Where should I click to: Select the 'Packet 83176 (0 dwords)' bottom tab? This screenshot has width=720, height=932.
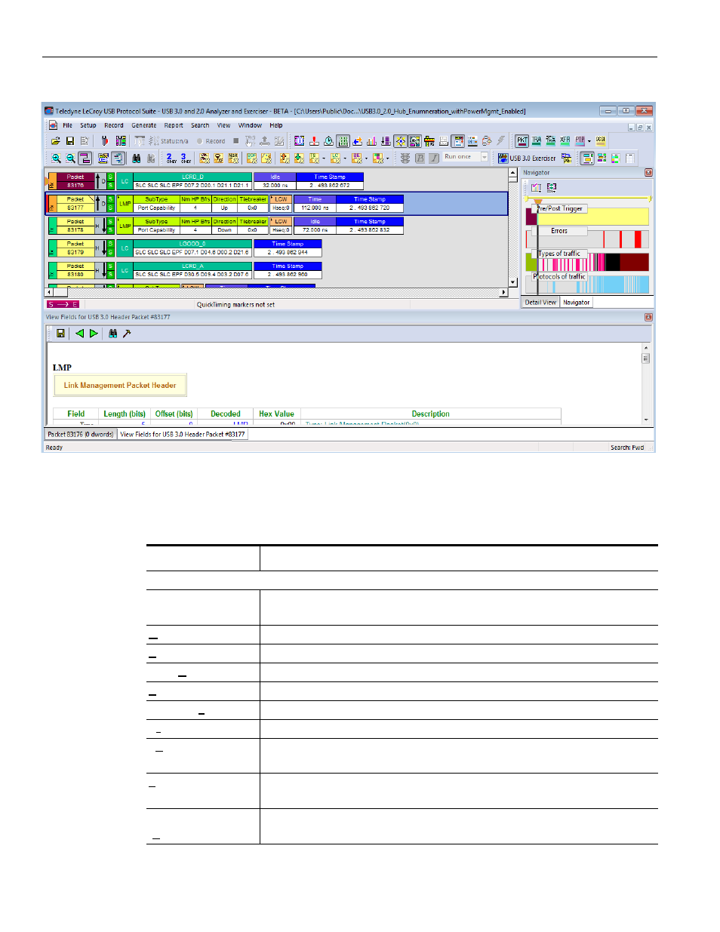pyautogui.click(x=80, y=435)
